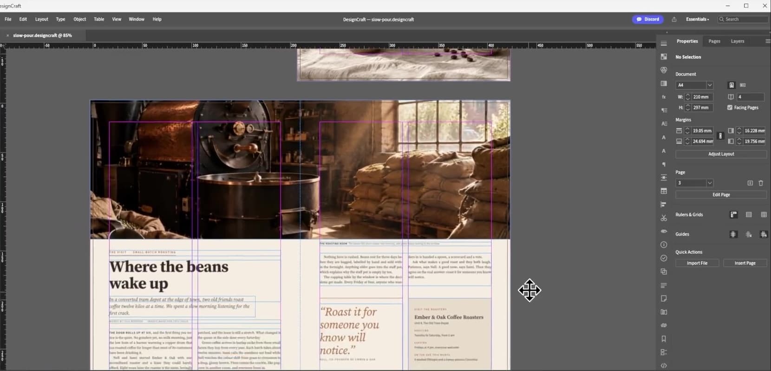771x371 pixels.
Task: Open the Properties panel options menu icon
Action: pos(767,41)
